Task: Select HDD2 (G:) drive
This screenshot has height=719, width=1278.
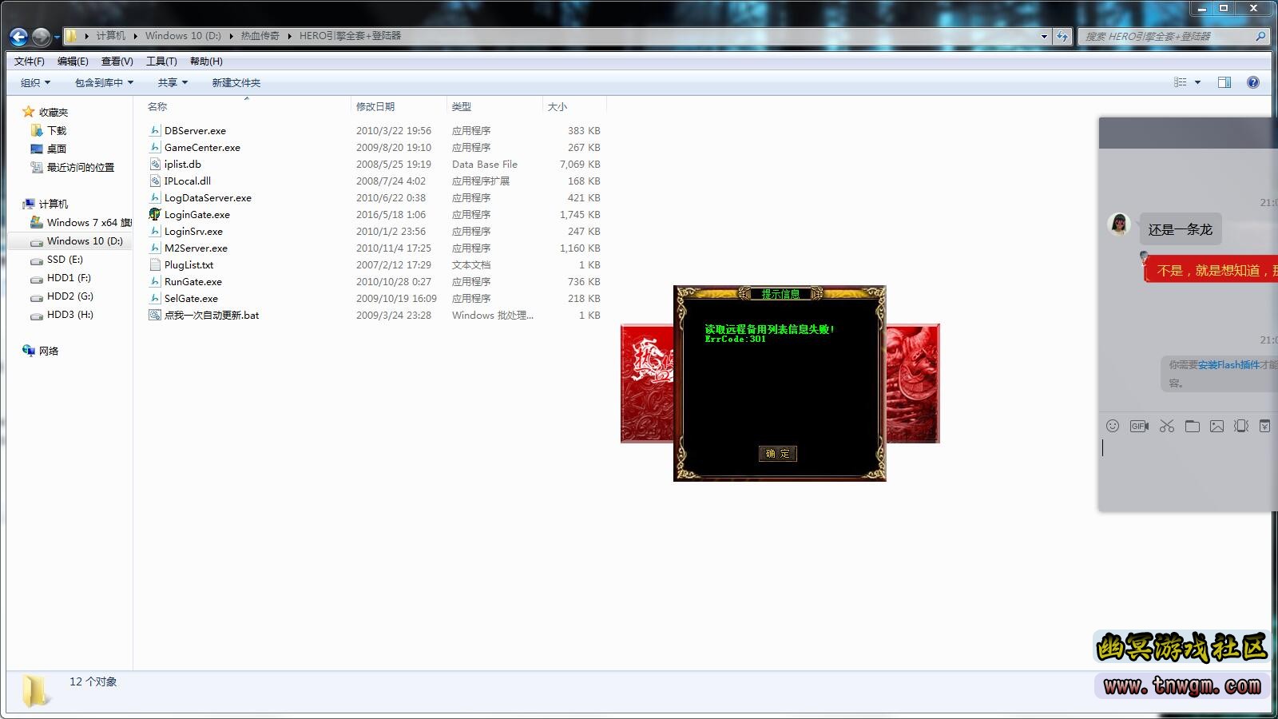Action: pos(69,296)
